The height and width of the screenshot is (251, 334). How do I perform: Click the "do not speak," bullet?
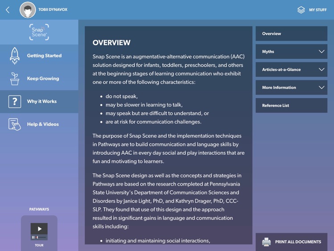point(122,96)
